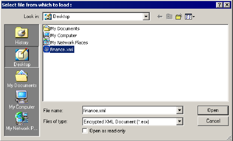
Task: Click the Open button
Action: (213, 110)
